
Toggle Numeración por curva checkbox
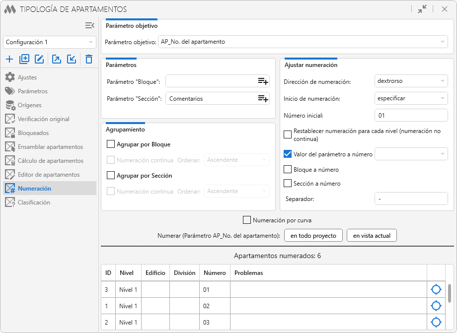[x=246, y=220]
